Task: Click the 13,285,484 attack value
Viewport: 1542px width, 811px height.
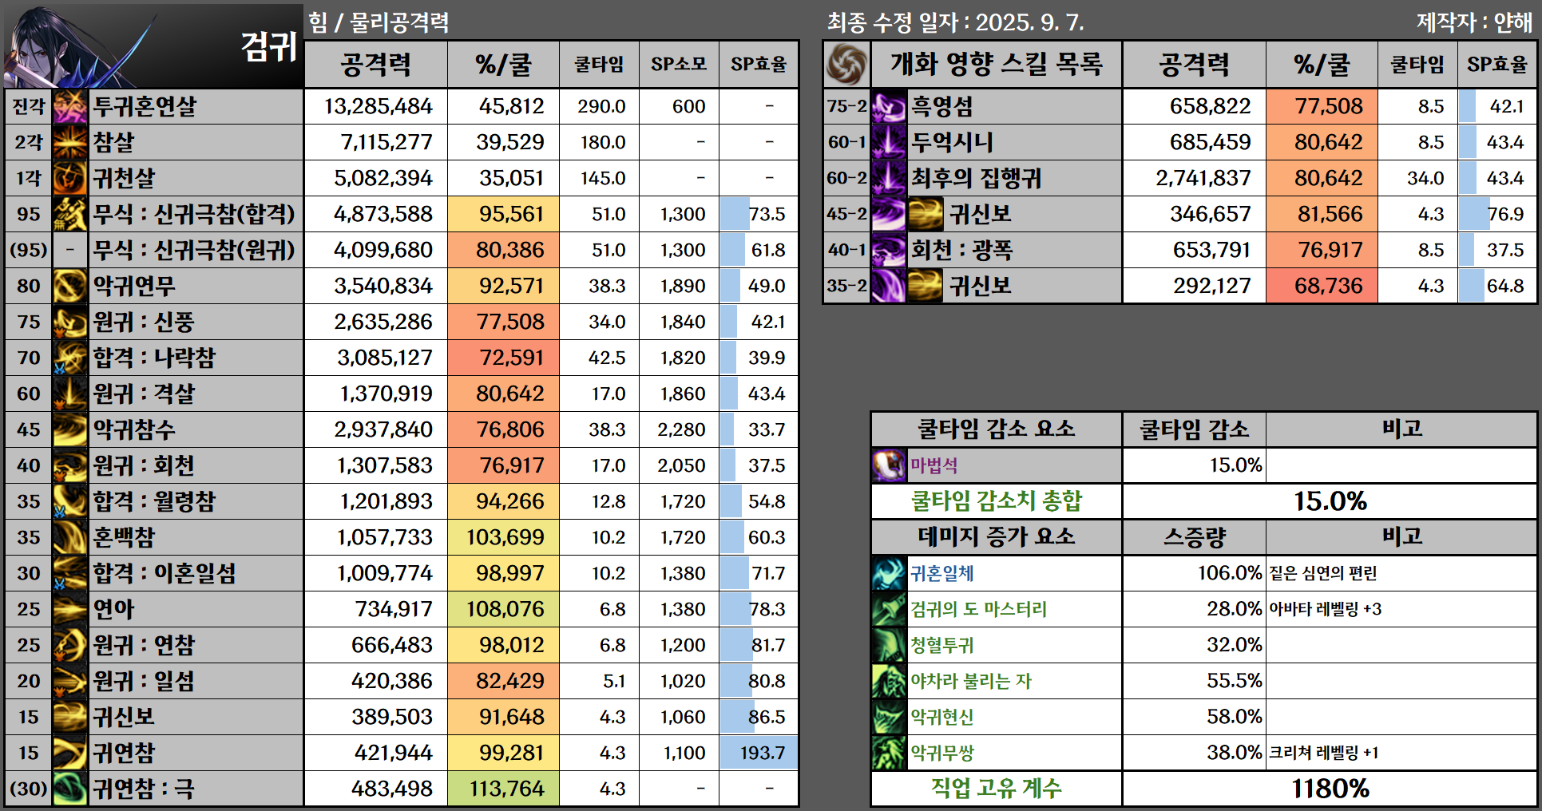Action: click(378, 106)
